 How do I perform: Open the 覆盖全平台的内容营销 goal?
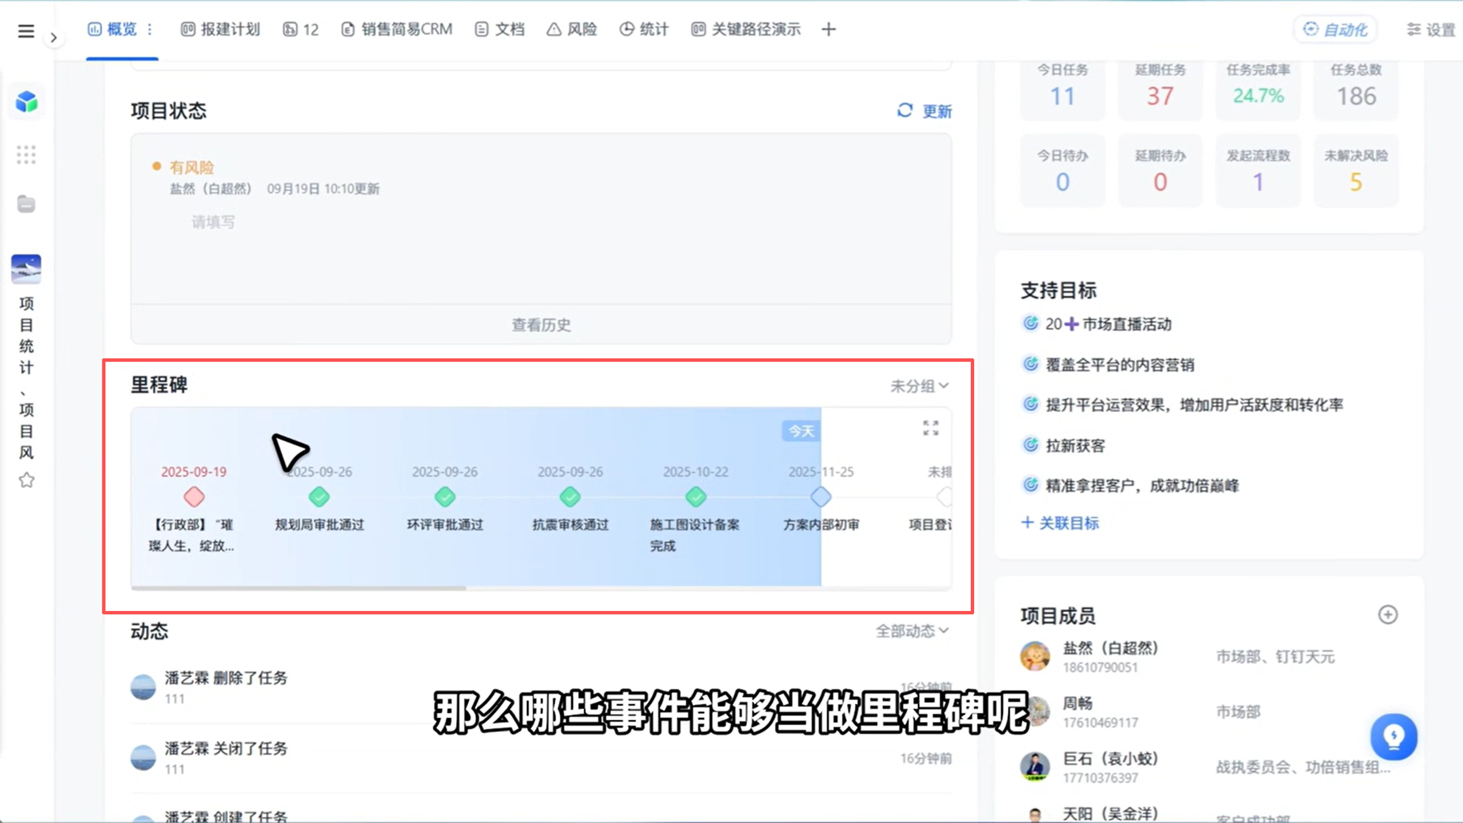tap(1108, 365)
